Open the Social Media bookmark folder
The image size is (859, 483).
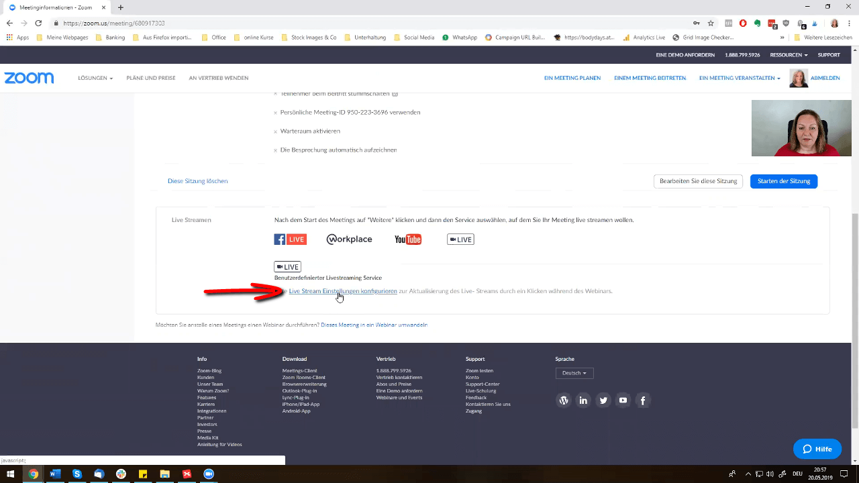point(414,38)
